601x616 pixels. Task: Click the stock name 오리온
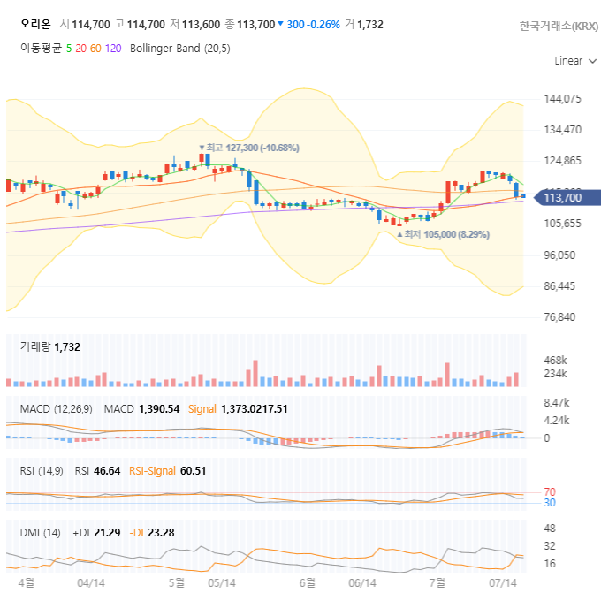pyautogui.click(x=35, y=25)
